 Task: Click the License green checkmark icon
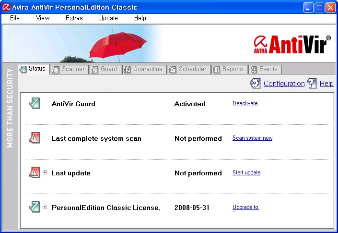35,207
